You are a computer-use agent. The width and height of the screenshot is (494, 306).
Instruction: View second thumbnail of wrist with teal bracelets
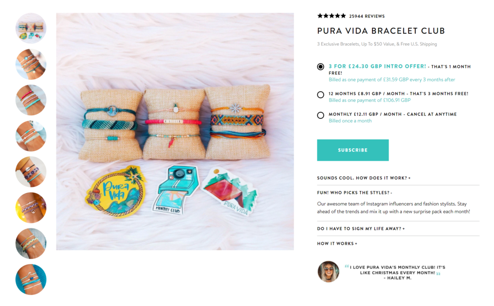(x=31, y=64)
